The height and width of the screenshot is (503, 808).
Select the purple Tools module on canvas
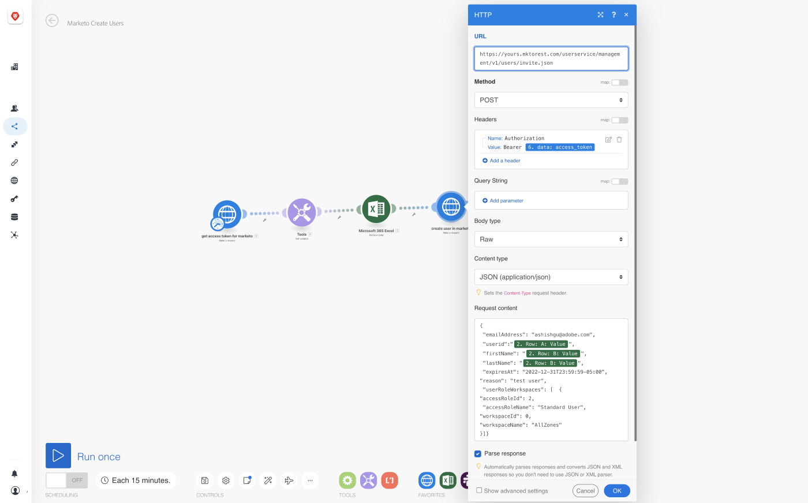point(302,213)
